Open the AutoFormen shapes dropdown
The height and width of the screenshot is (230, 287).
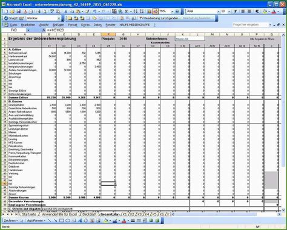coord(36,220)
